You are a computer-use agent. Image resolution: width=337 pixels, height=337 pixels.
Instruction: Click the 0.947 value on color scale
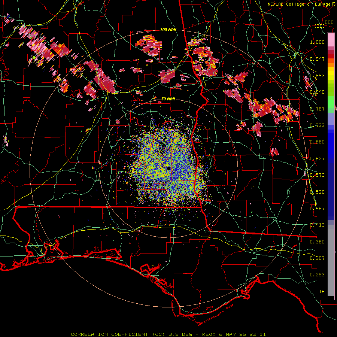[317, 59]
